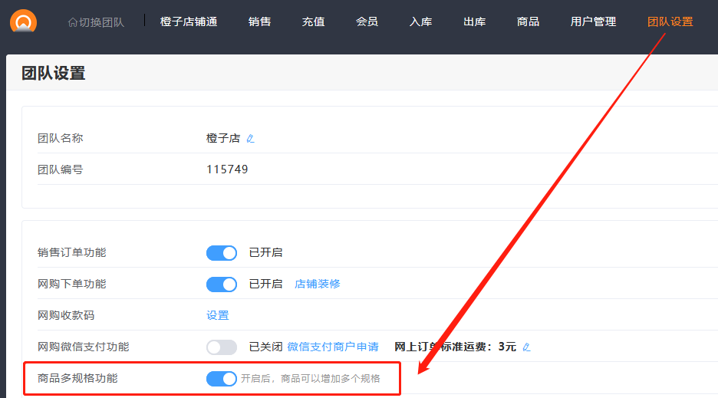Viewport: 718px width, 398px height.
Task: Open the 商品 menu
Action: [x=528, y=21]
